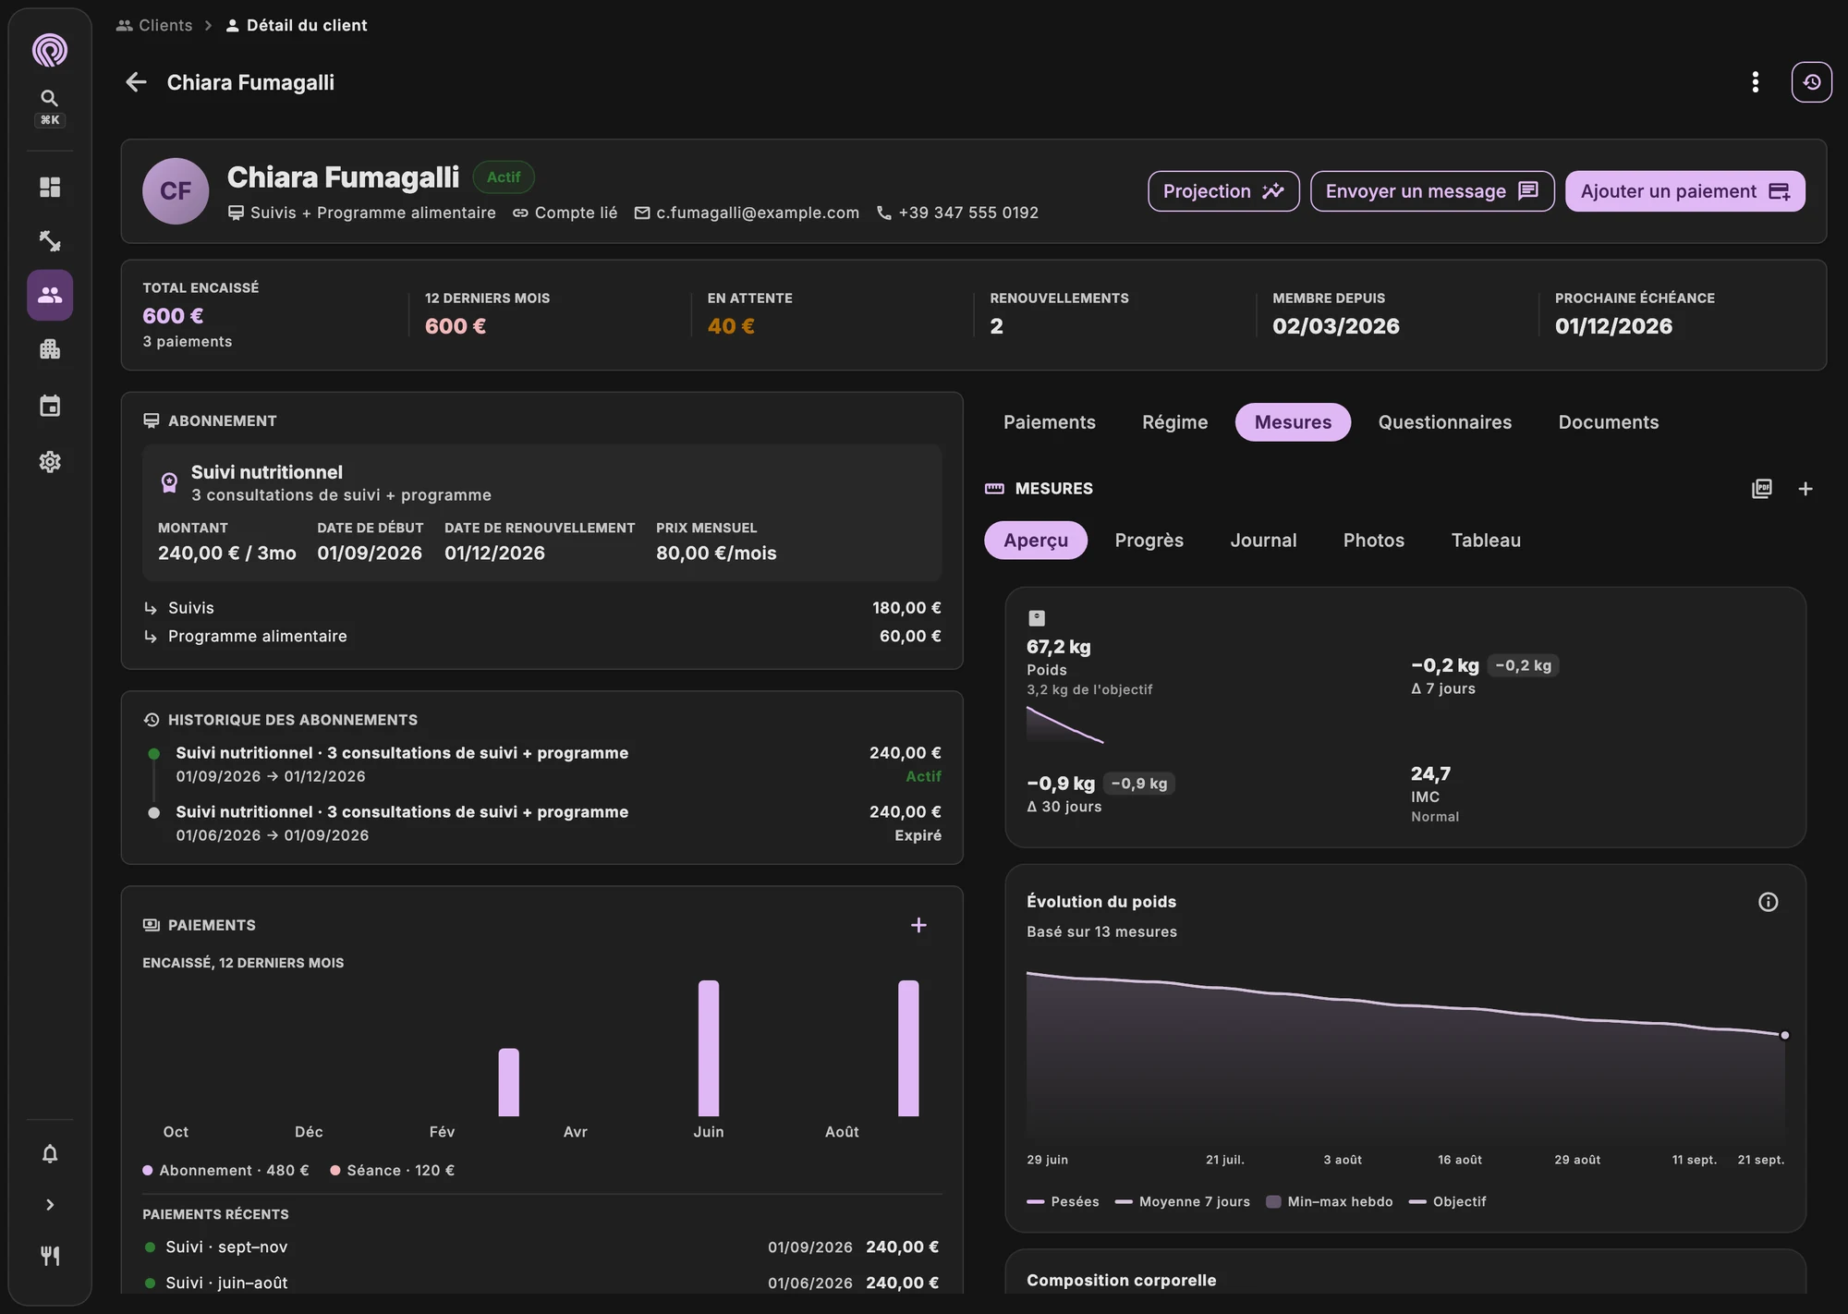Select the Progrès sub-tab

[1149, 541]
